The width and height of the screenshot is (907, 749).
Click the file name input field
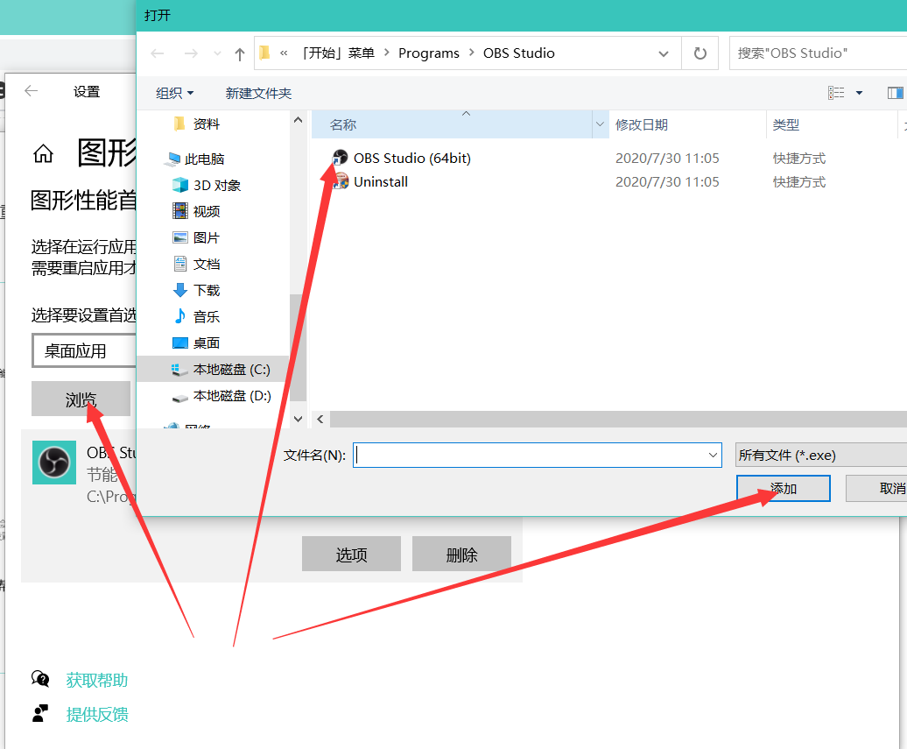coord(530,455)
